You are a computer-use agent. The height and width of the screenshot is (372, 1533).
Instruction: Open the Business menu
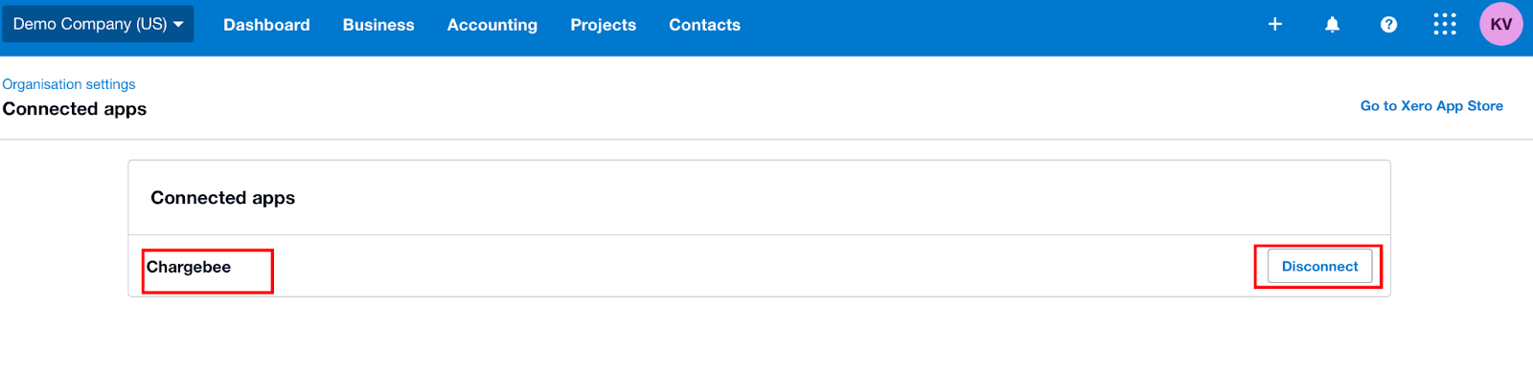pos(378,25)
